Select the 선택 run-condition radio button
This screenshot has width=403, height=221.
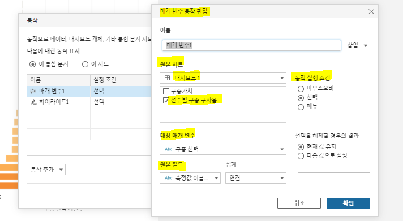[x=301, y=98]
